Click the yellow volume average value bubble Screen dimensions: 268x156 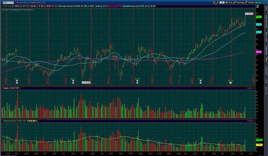259,145
